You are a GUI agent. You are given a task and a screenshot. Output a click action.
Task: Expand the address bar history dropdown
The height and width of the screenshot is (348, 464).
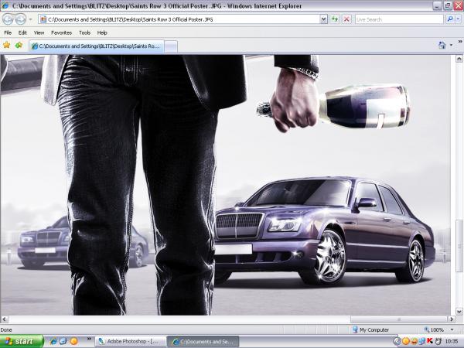click(x=323, y=19)
